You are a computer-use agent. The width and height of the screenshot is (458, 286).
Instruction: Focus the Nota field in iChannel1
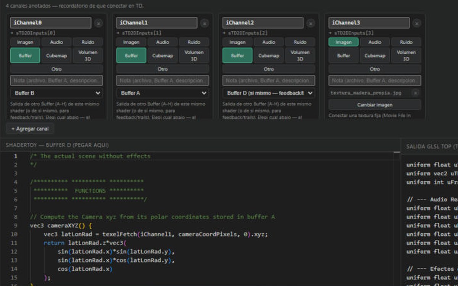pyautogui.click(x=163, y=80)
